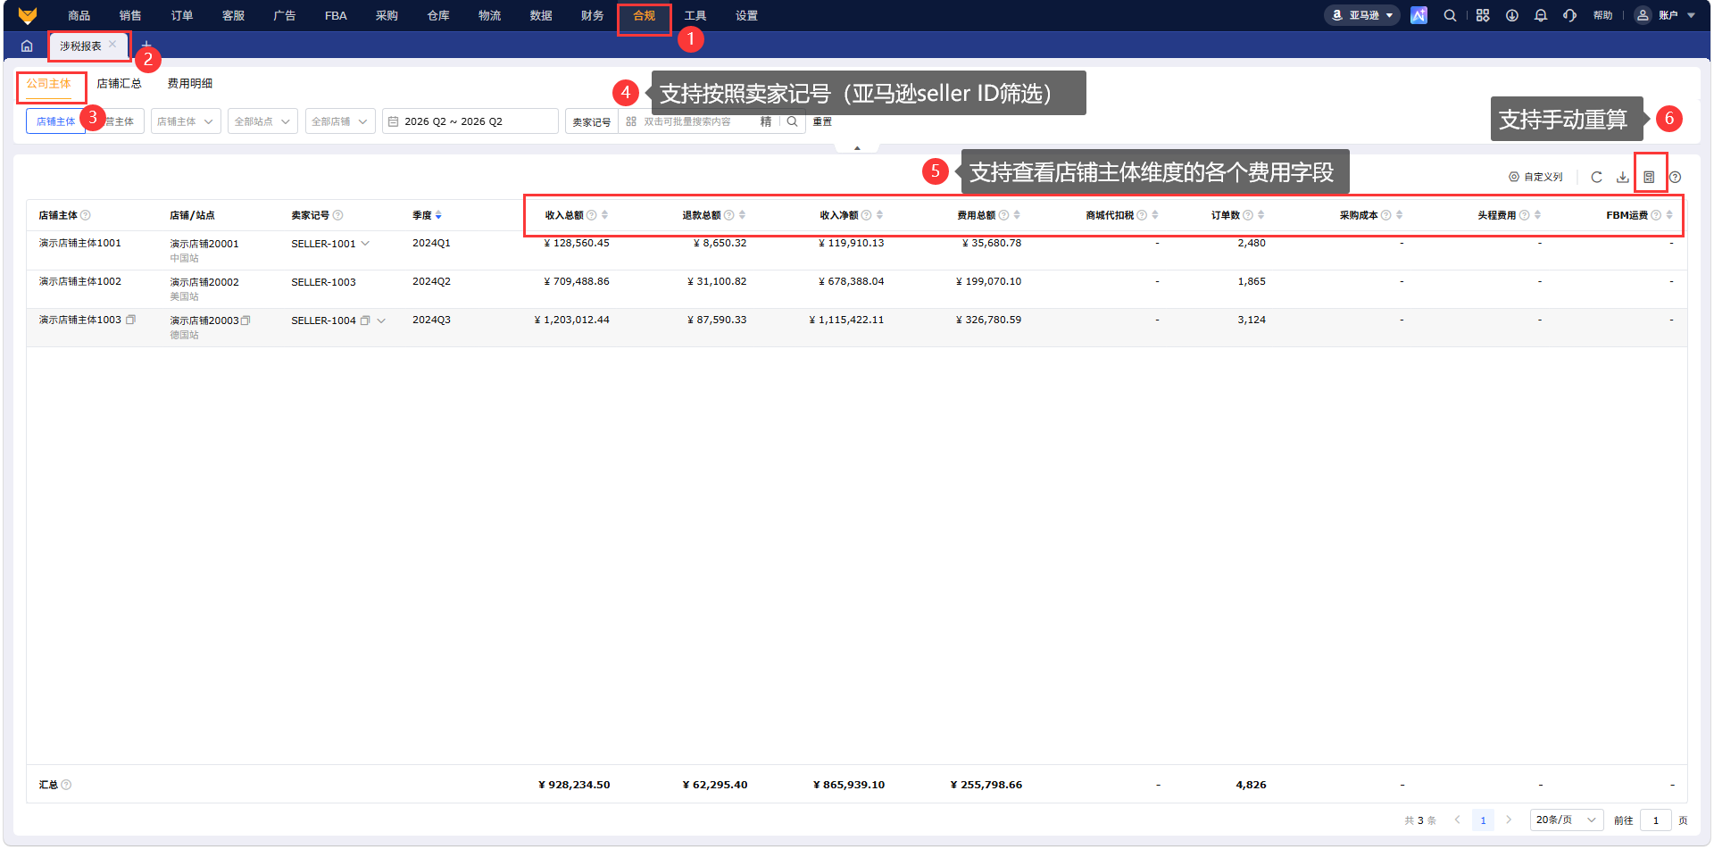Add a new tab with the plus icon

pyautogui.click(x=146, y=45)
